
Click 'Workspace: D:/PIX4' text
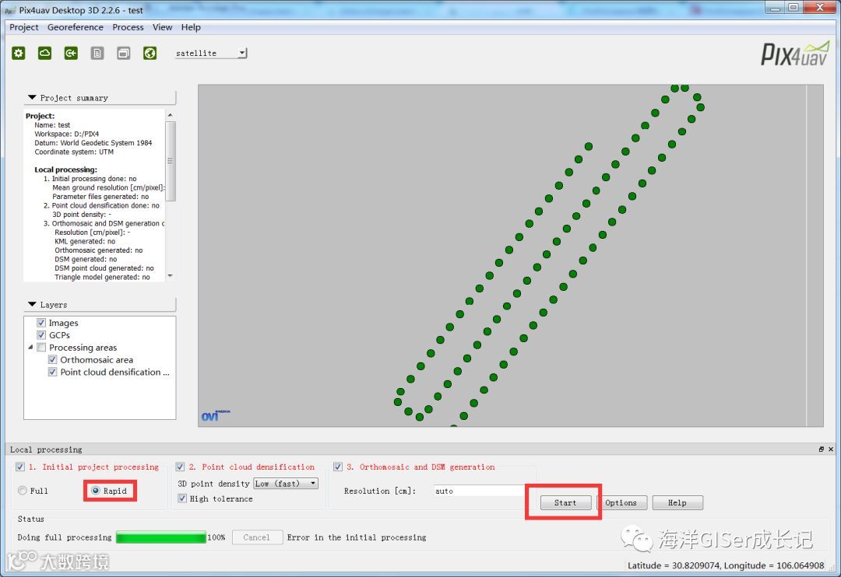pyautogui.click(x=66, y=134)
